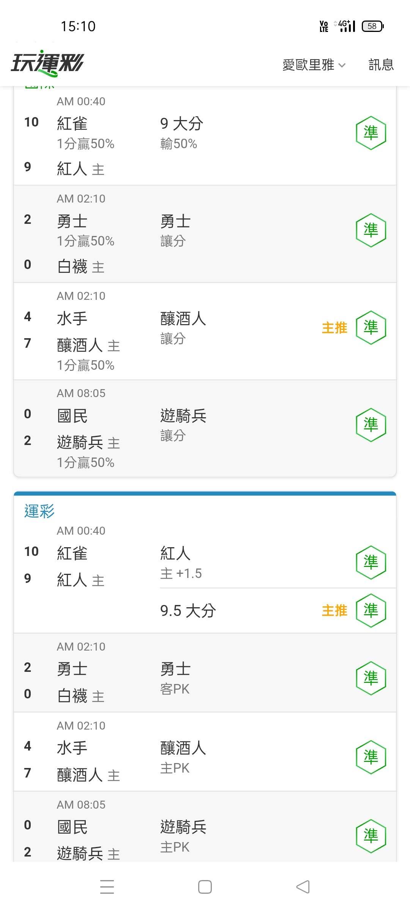Viewport: 410px width, 912px height.
Task: Open the 愛歐里雅 dropdown menu
Action: point(314,65)
